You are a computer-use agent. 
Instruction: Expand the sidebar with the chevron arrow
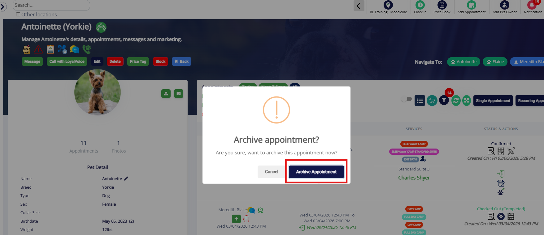pos(3,6)
